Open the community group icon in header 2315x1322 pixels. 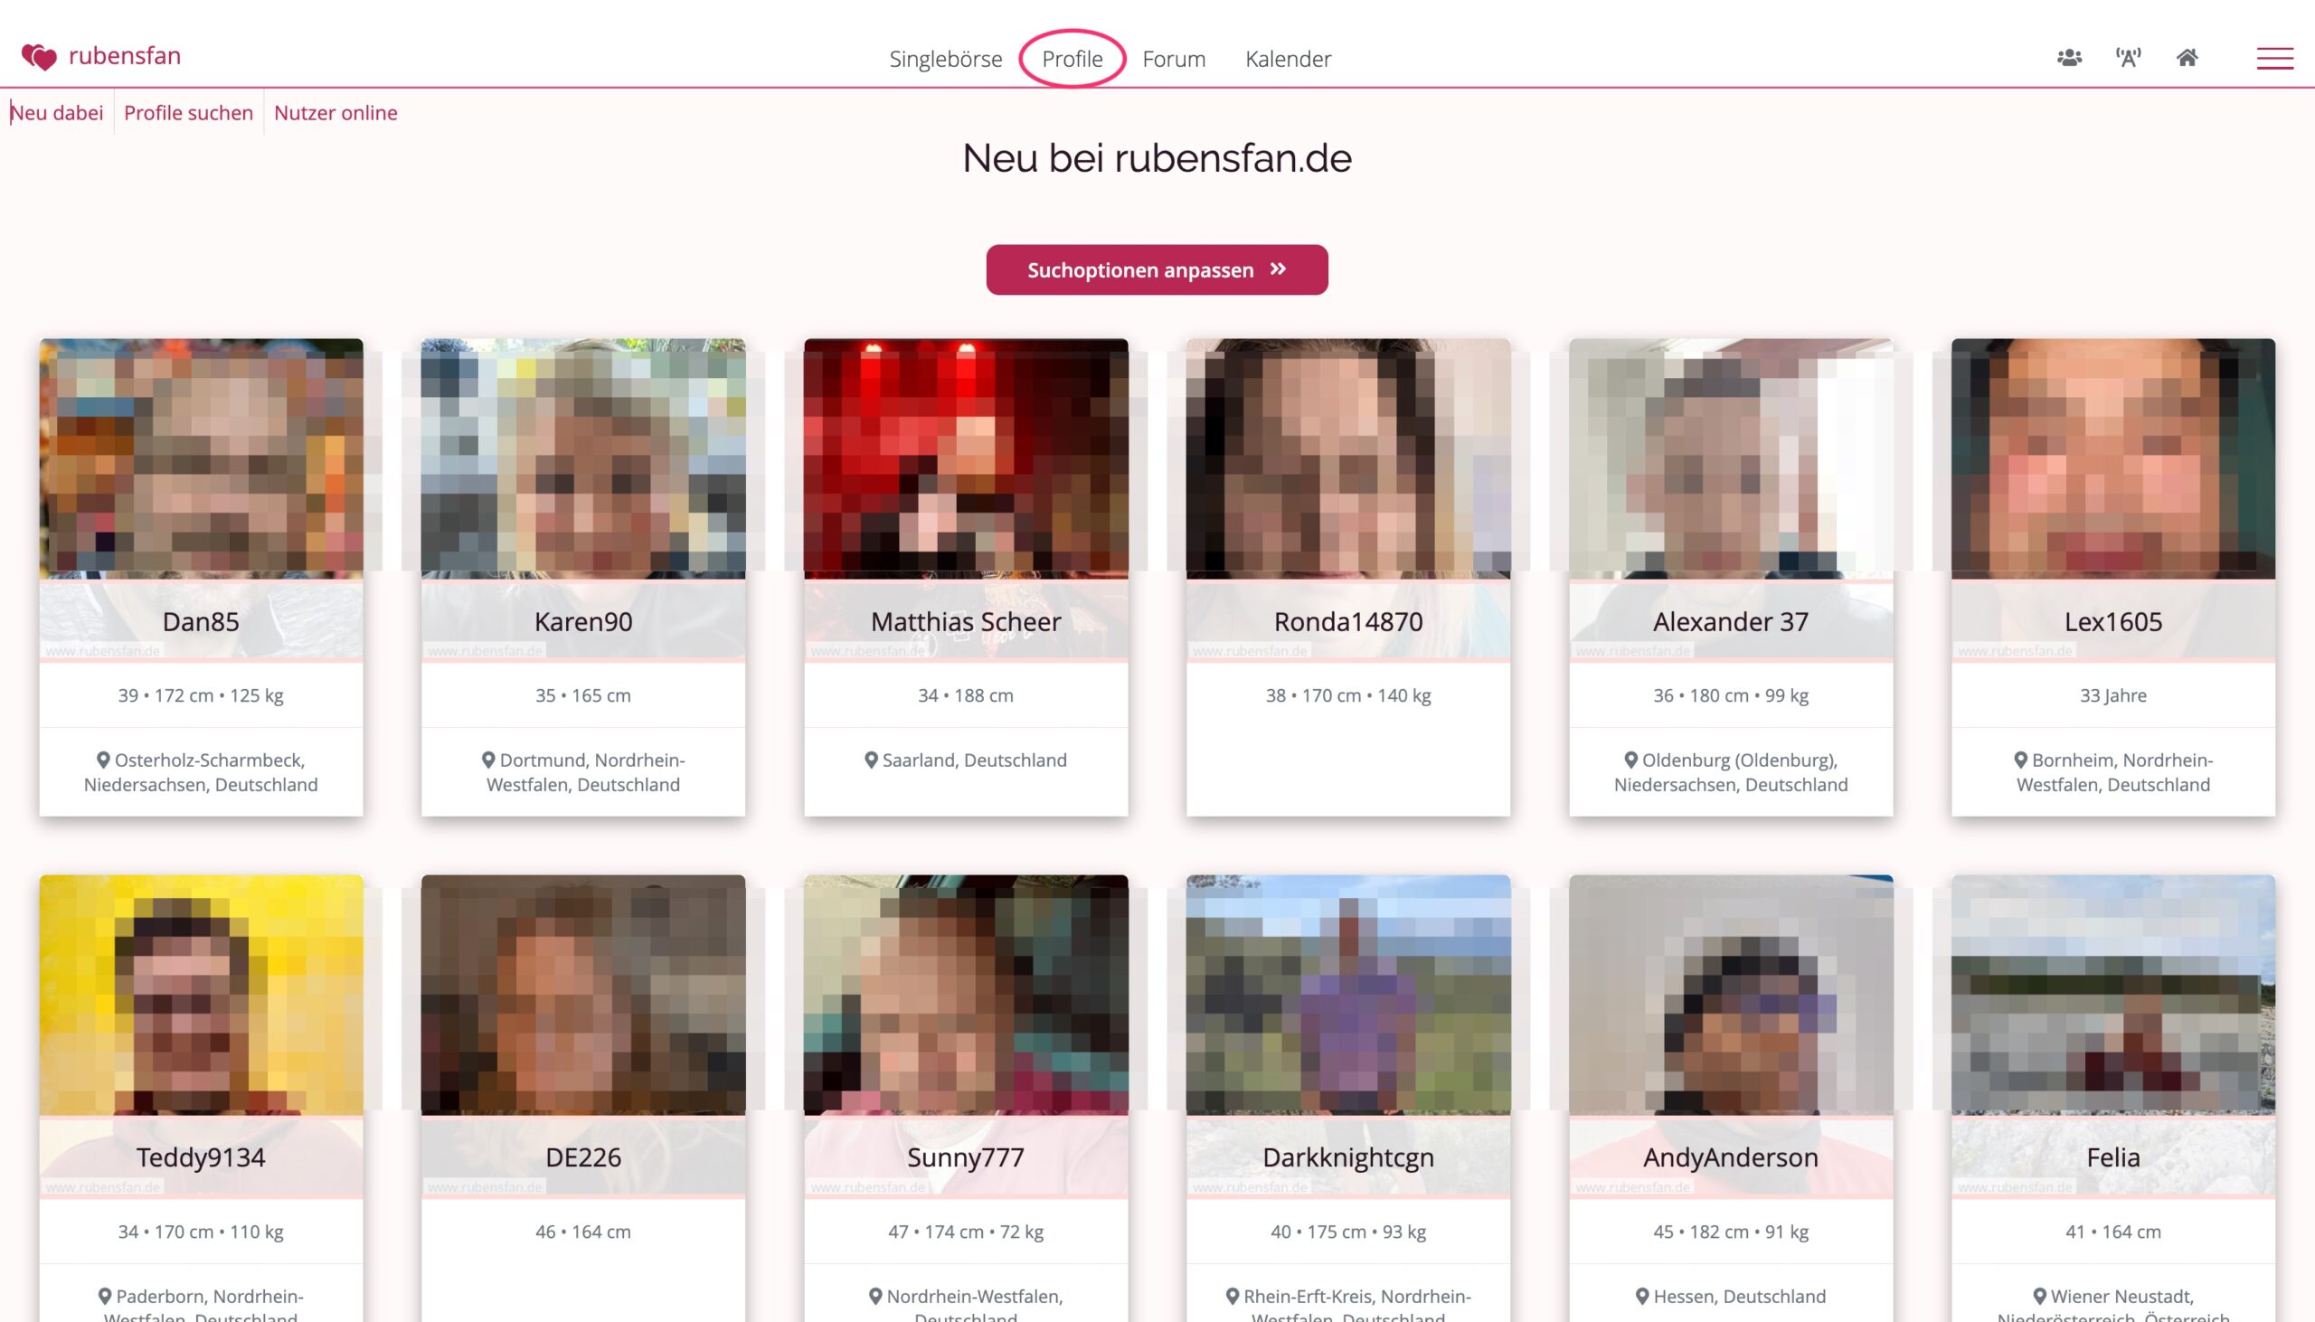pos(2069,58)
